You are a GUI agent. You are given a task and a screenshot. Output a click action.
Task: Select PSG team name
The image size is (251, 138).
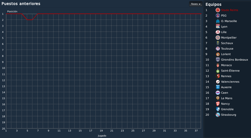coord(224,16)
